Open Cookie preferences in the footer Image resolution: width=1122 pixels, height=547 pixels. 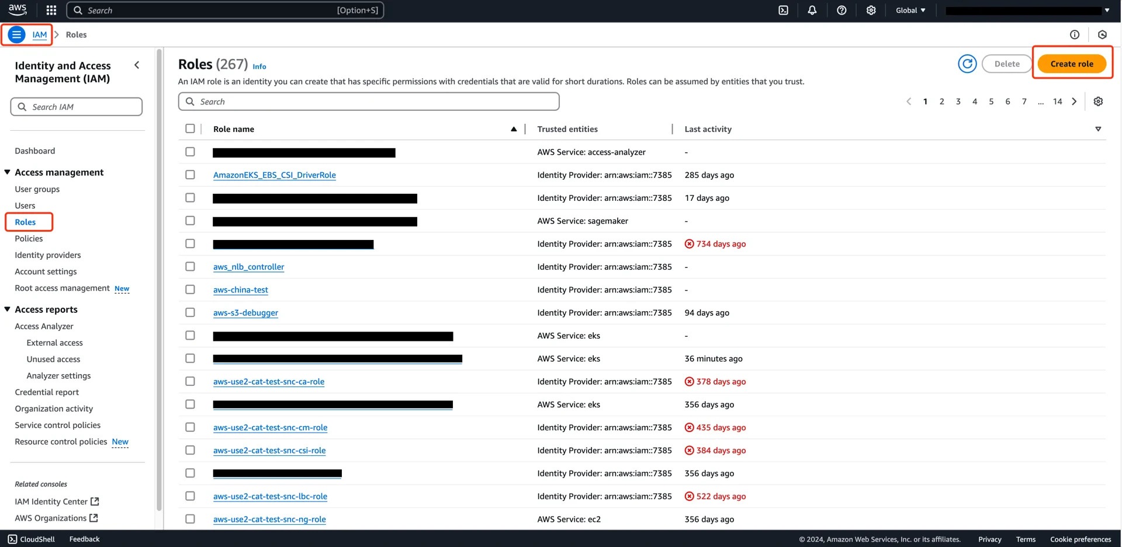click(x=1081, y=539)
